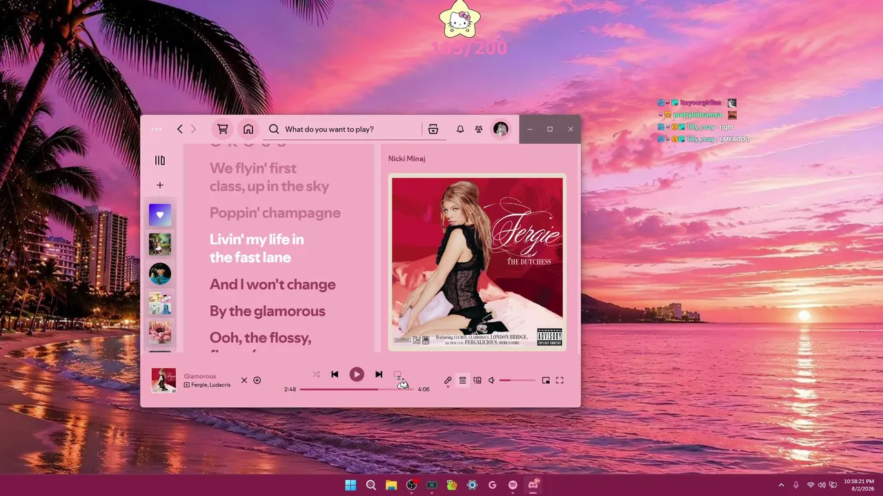Open the blue gear app on taskbar

(x=473, y=485)
